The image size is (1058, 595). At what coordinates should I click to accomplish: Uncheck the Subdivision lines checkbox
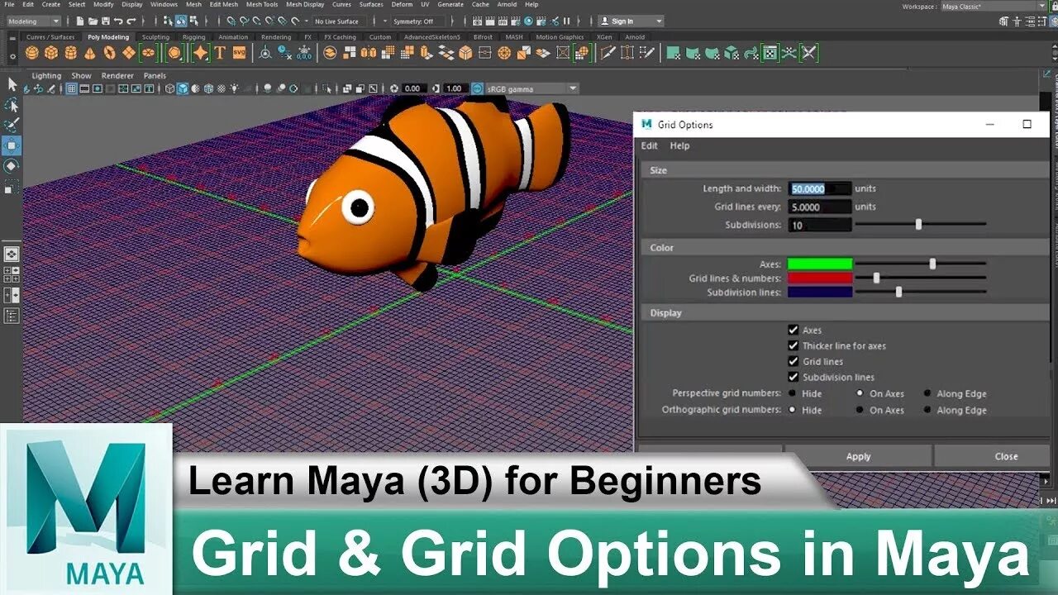coord(793,377)
